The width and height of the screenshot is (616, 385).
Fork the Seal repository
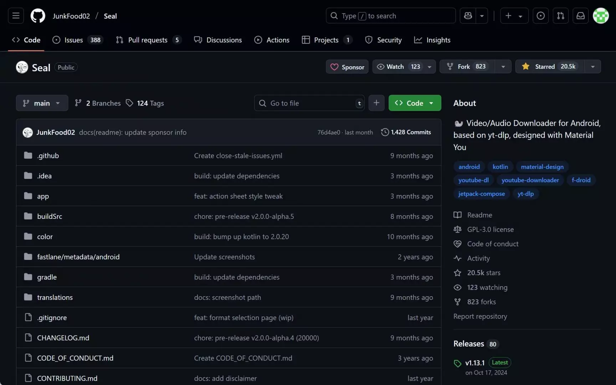467,67
